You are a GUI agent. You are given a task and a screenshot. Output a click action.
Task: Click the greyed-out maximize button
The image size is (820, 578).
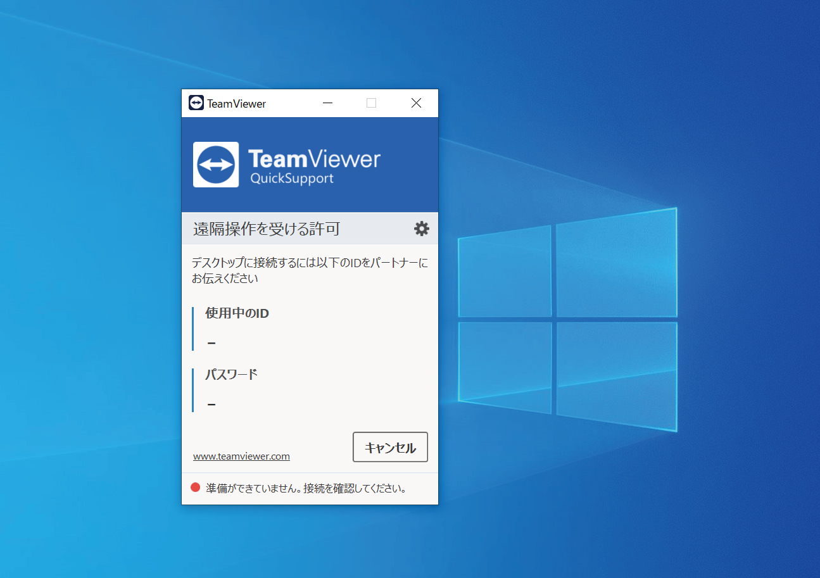[372, 103]
